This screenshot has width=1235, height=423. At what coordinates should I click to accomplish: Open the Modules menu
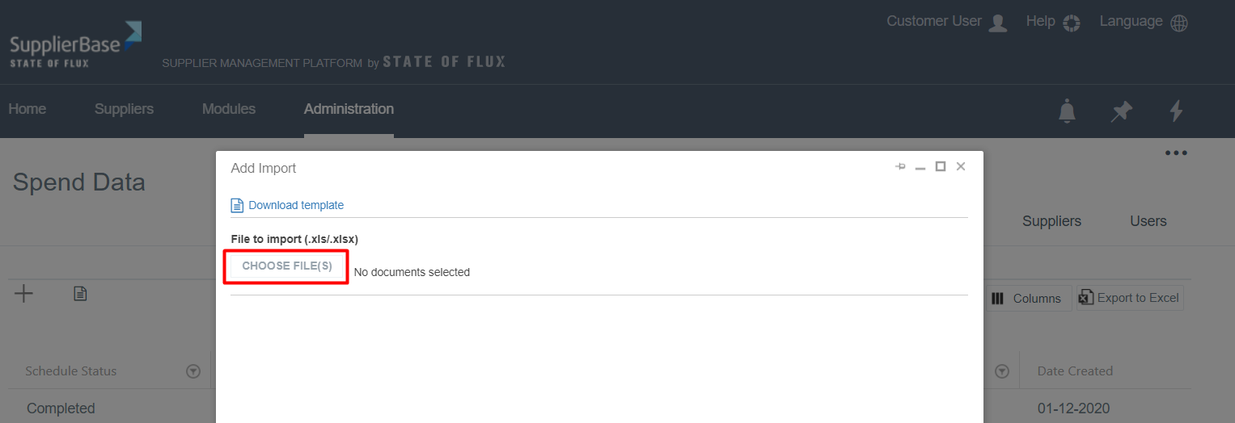pos(229,109)
